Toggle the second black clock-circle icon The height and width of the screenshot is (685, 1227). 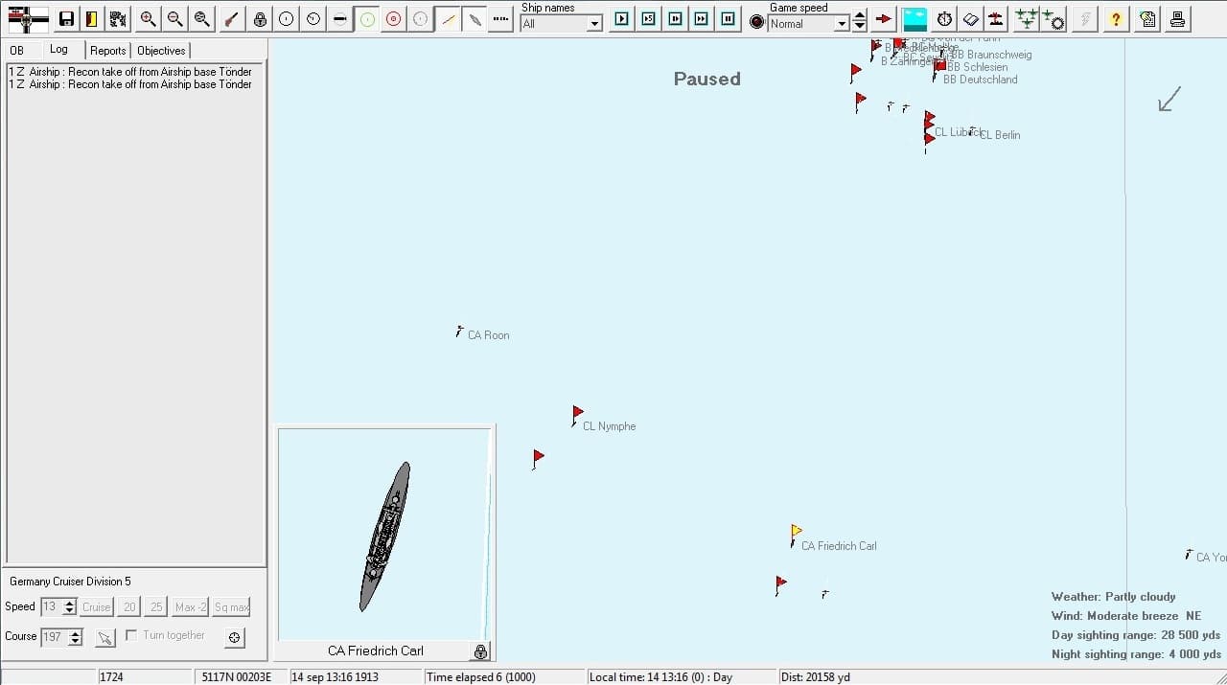(313, 19)
